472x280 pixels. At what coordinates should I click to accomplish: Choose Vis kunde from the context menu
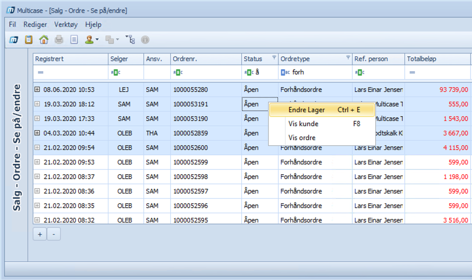pos(322,124)
